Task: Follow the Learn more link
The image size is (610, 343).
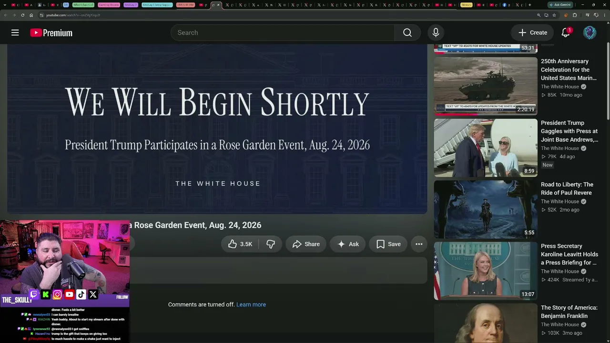Action: [x=251, y=304]
